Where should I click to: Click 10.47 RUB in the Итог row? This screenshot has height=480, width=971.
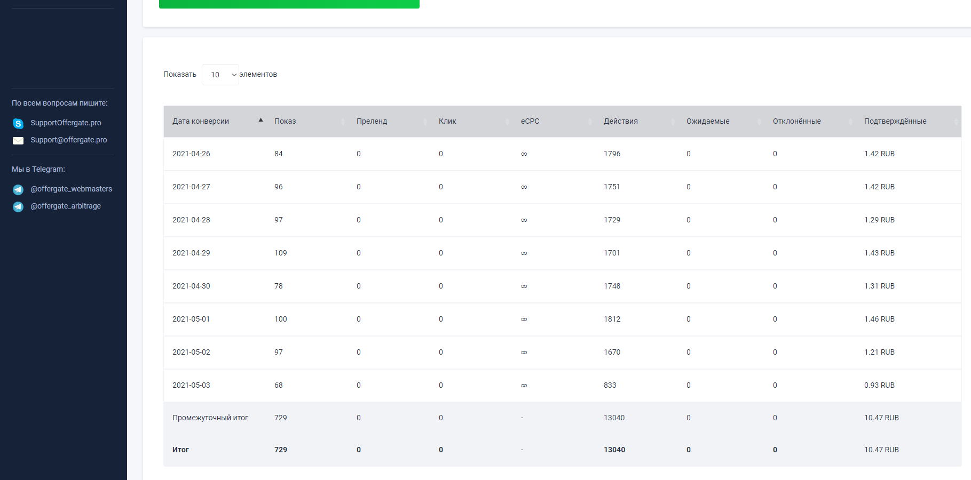coord(882,450)
